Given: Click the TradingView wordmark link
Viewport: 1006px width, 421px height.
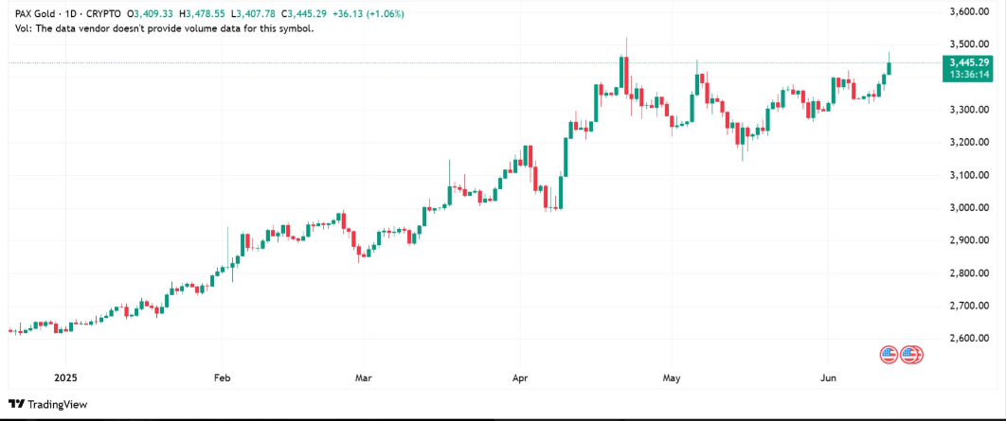Looking at the screenshot, I should pyautogui.click(x=57, y=404).
